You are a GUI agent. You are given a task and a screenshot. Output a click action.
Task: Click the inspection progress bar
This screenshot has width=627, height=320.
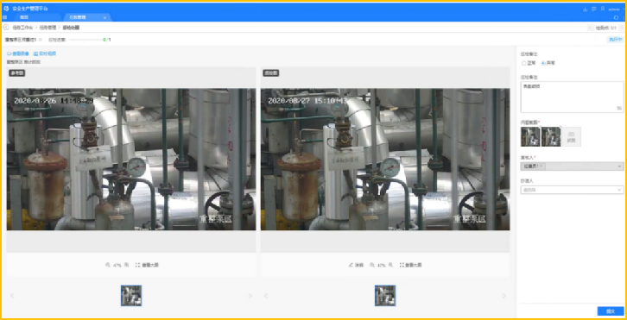(x=86, y=40)
